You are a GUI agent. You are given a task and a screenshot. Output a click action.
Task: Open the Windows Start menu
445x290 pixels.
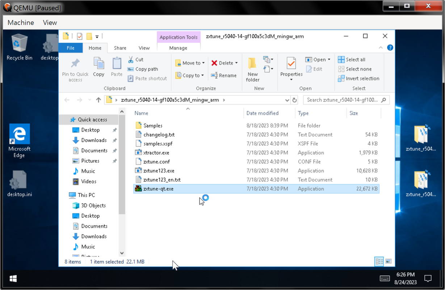coord(13,278)
